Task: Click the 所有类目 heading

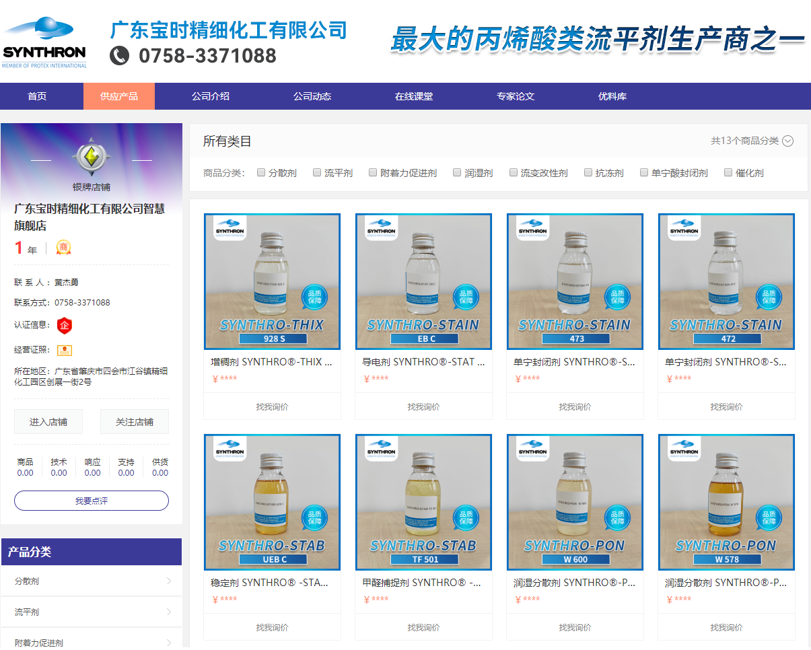Action: pyautogui.click(x=227, y=141)
